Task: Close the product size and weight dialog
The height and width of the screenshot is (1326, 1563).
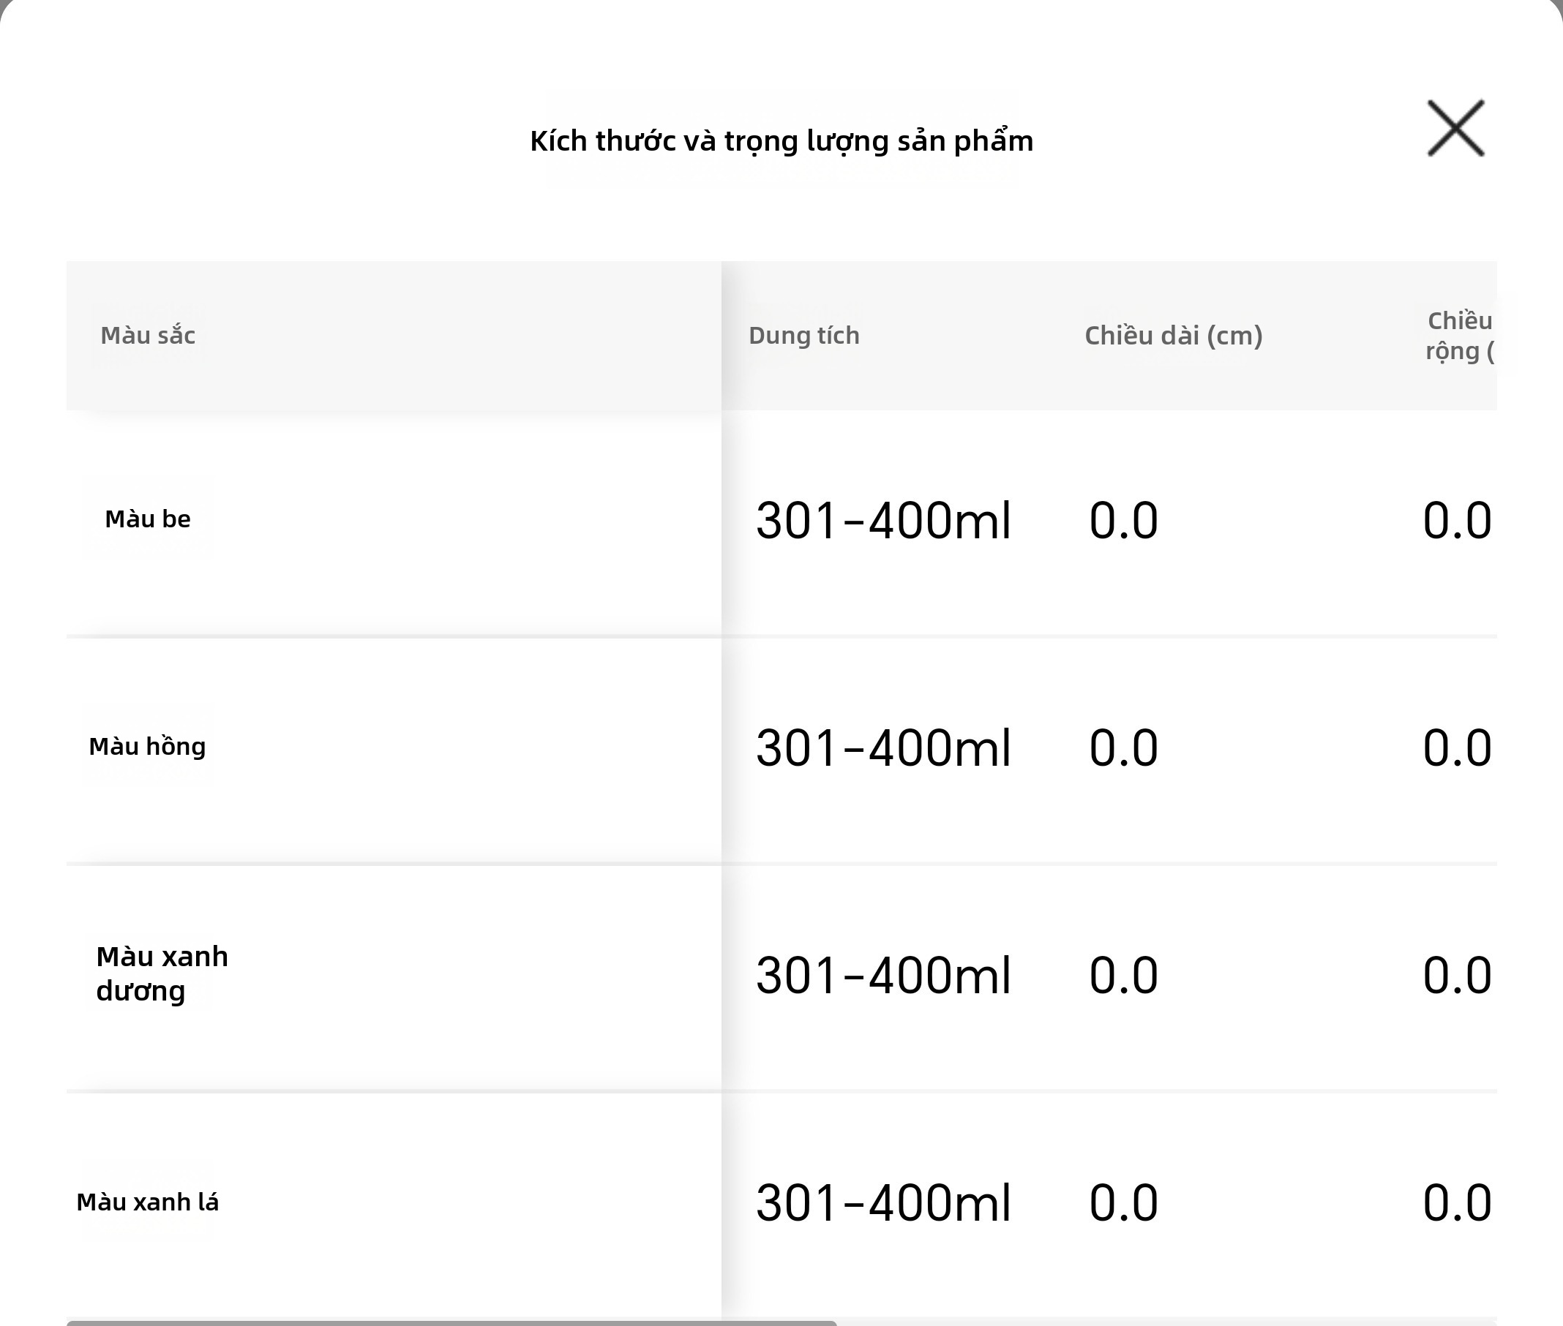Action: click(x=1455, y=129)
